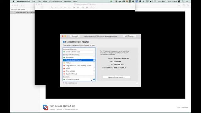Click the Show All button
Image resolution: width=201 pixels, height=113 pixels.
75,36
